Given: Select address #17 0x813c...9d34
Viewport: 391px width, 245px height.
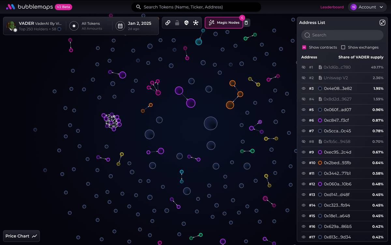Looking at the screenshot, I should tap(342, 237).
